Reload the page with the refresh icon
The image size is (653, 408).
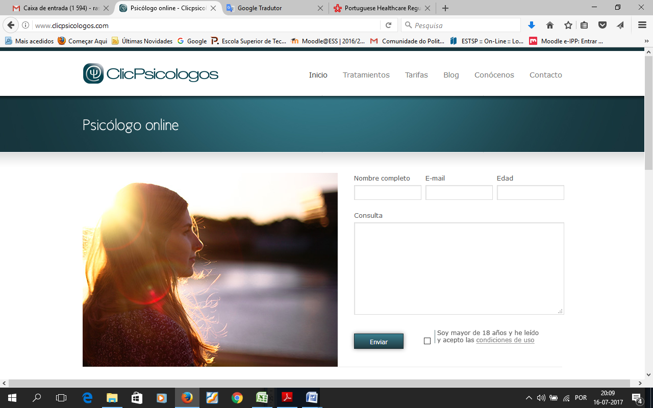click(x=388, y=25)
